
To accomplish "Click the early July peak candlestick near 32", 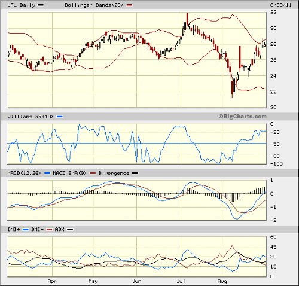I will pos(187,19).
